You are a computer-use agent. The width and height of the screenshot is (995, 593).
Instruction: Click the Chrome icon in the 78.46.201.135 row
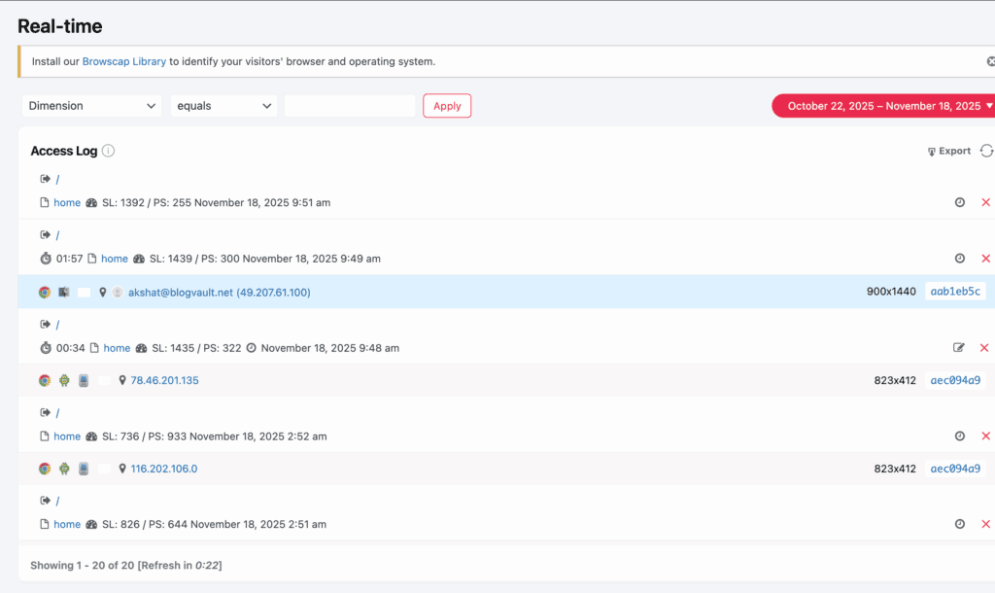[x=45, y=380]
